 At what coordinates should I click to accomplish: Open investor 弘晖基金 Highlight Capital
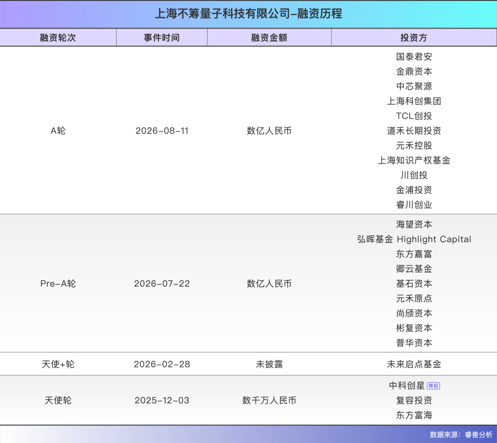(x=414, y=239)
